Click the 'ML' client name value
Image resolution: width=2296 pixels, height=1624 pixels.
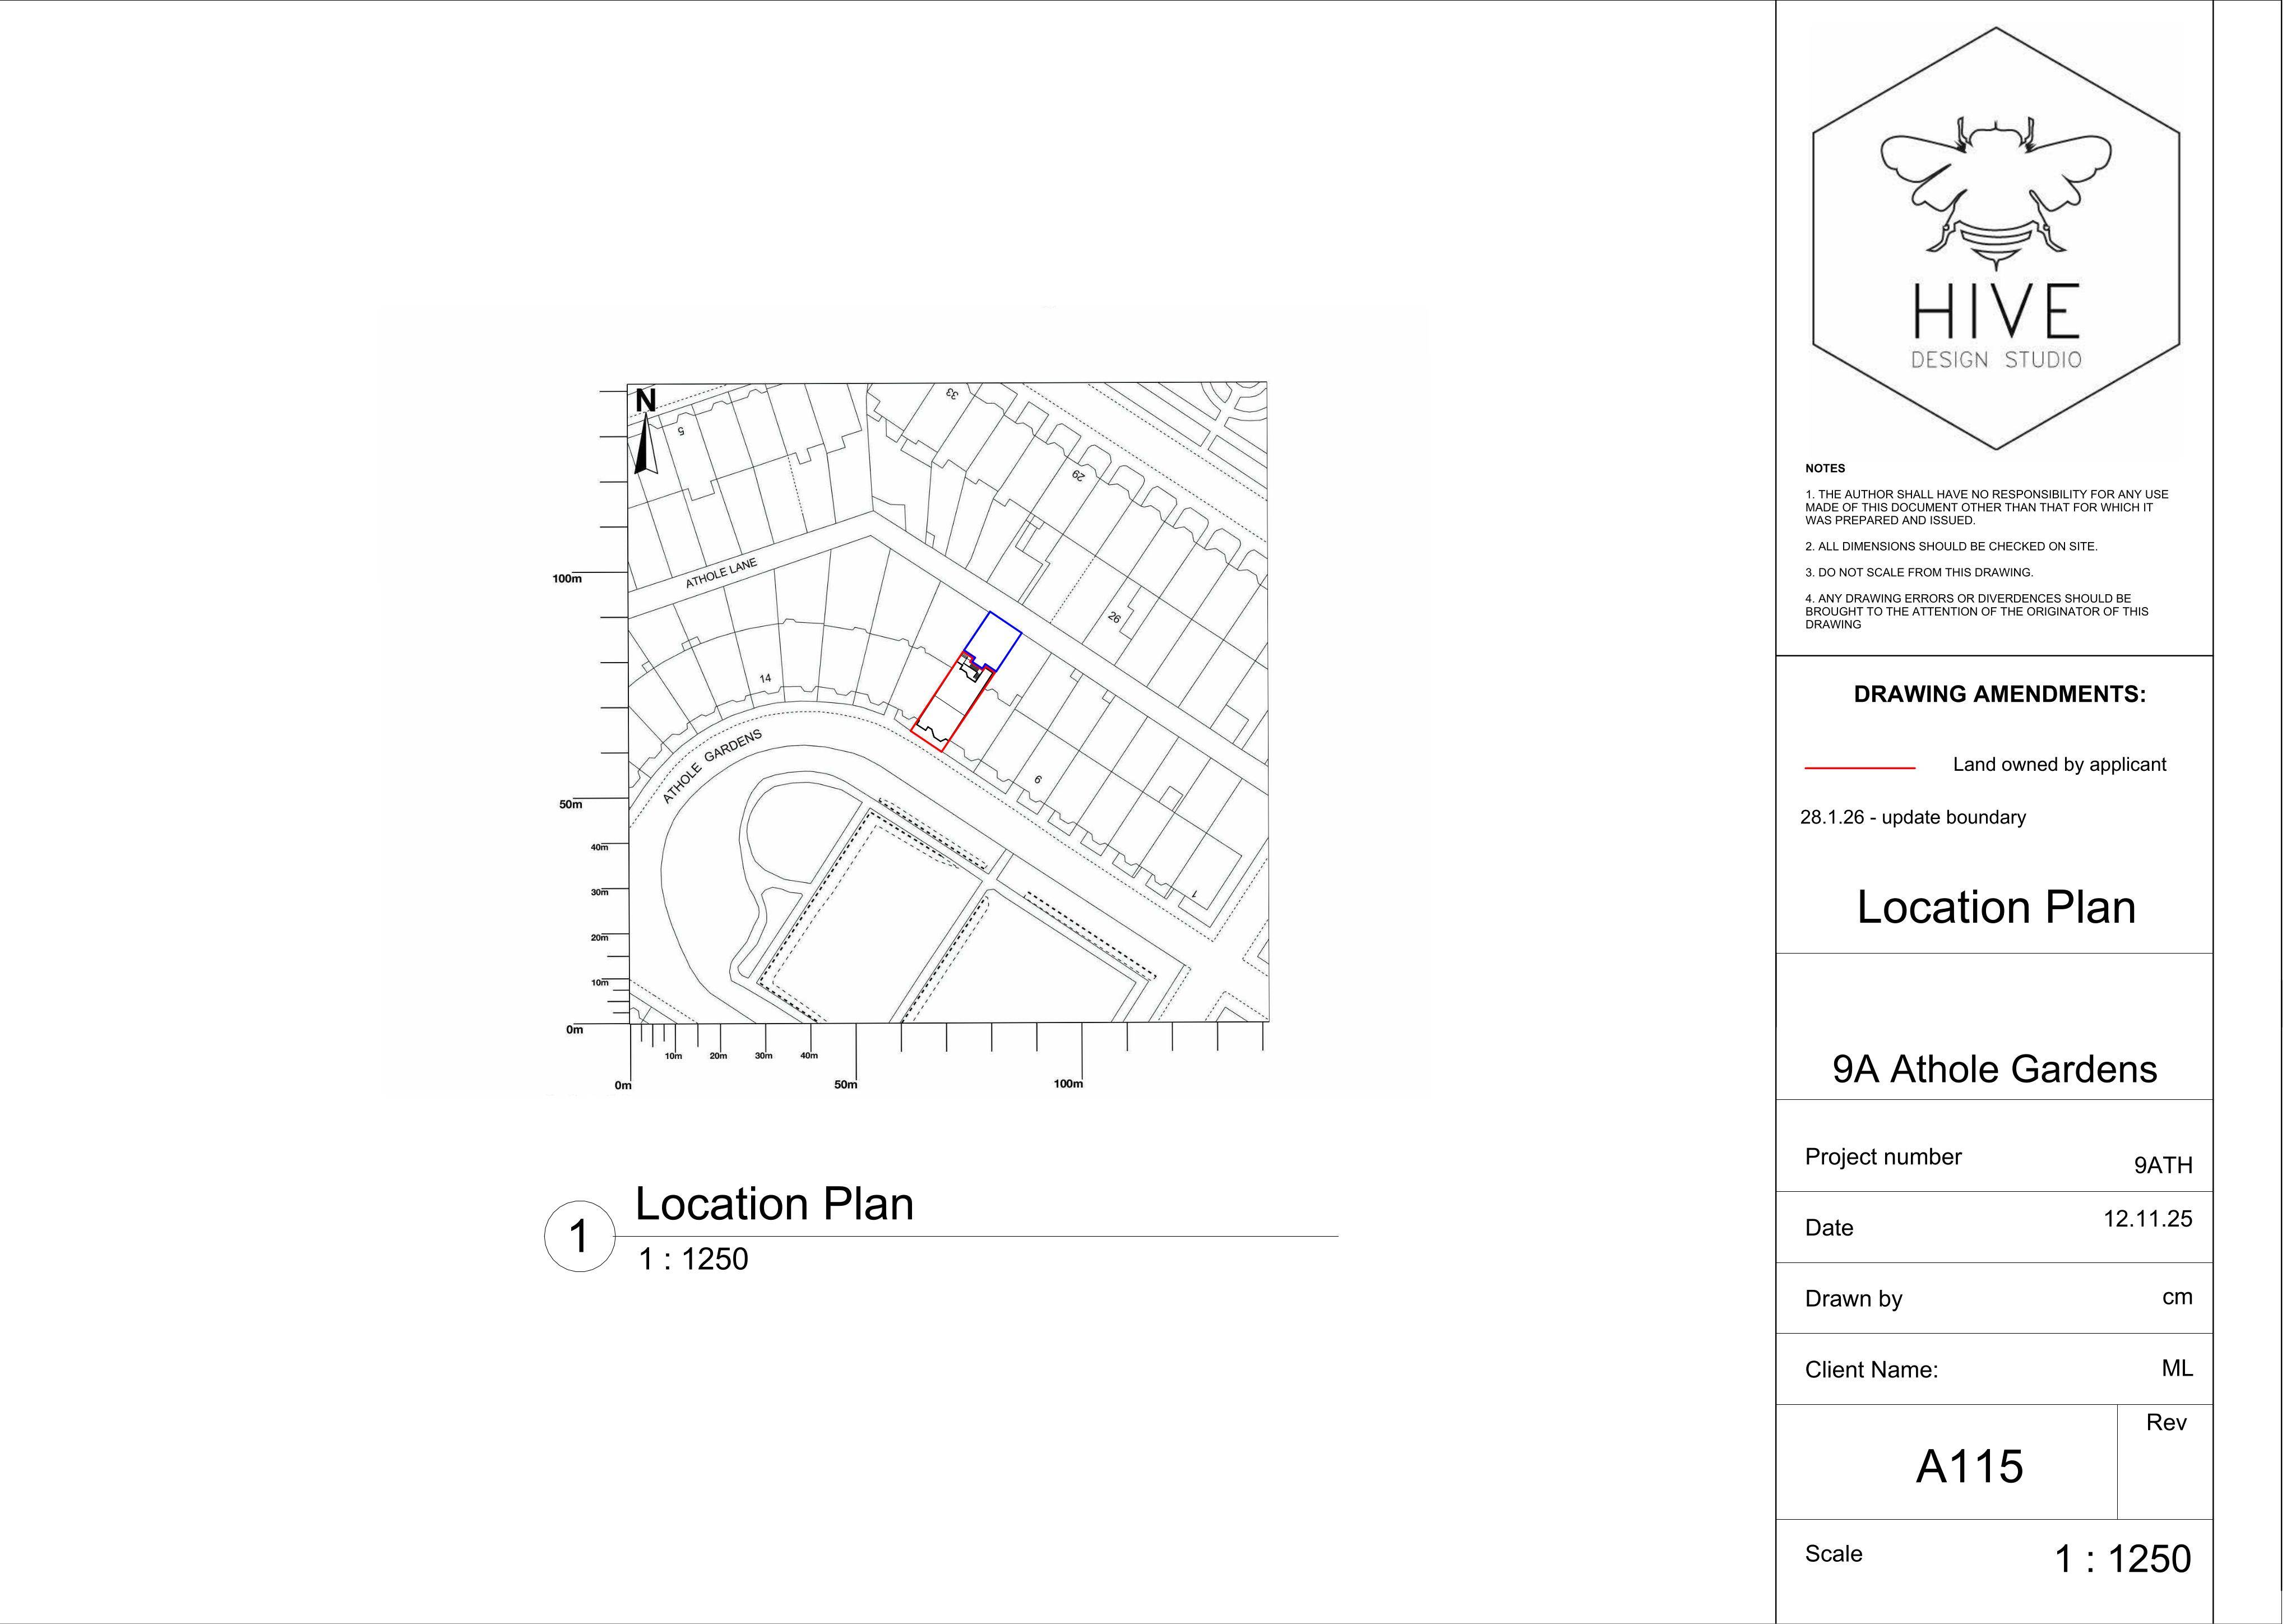[x=2177, y=1368]
